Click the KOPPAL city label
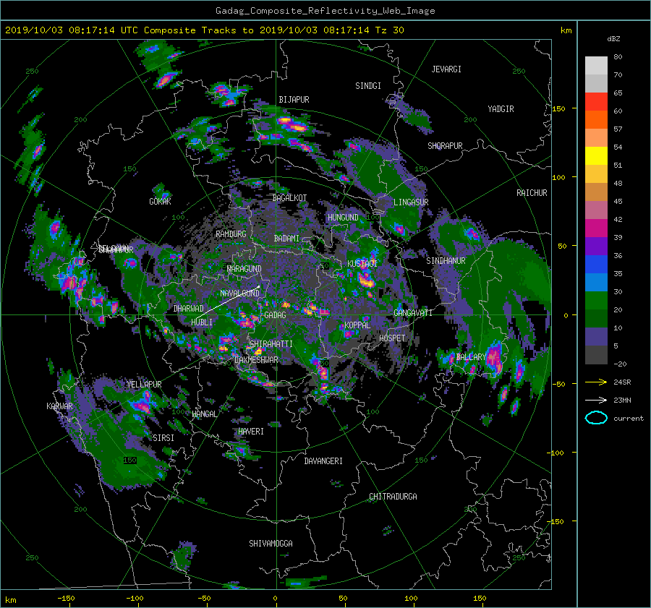The height and width of the screenshot is (608, 651). point(357,325)
